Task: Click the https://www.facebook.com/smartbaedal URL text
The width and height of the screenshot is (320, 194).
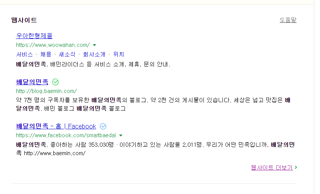Action: (66, 135)
